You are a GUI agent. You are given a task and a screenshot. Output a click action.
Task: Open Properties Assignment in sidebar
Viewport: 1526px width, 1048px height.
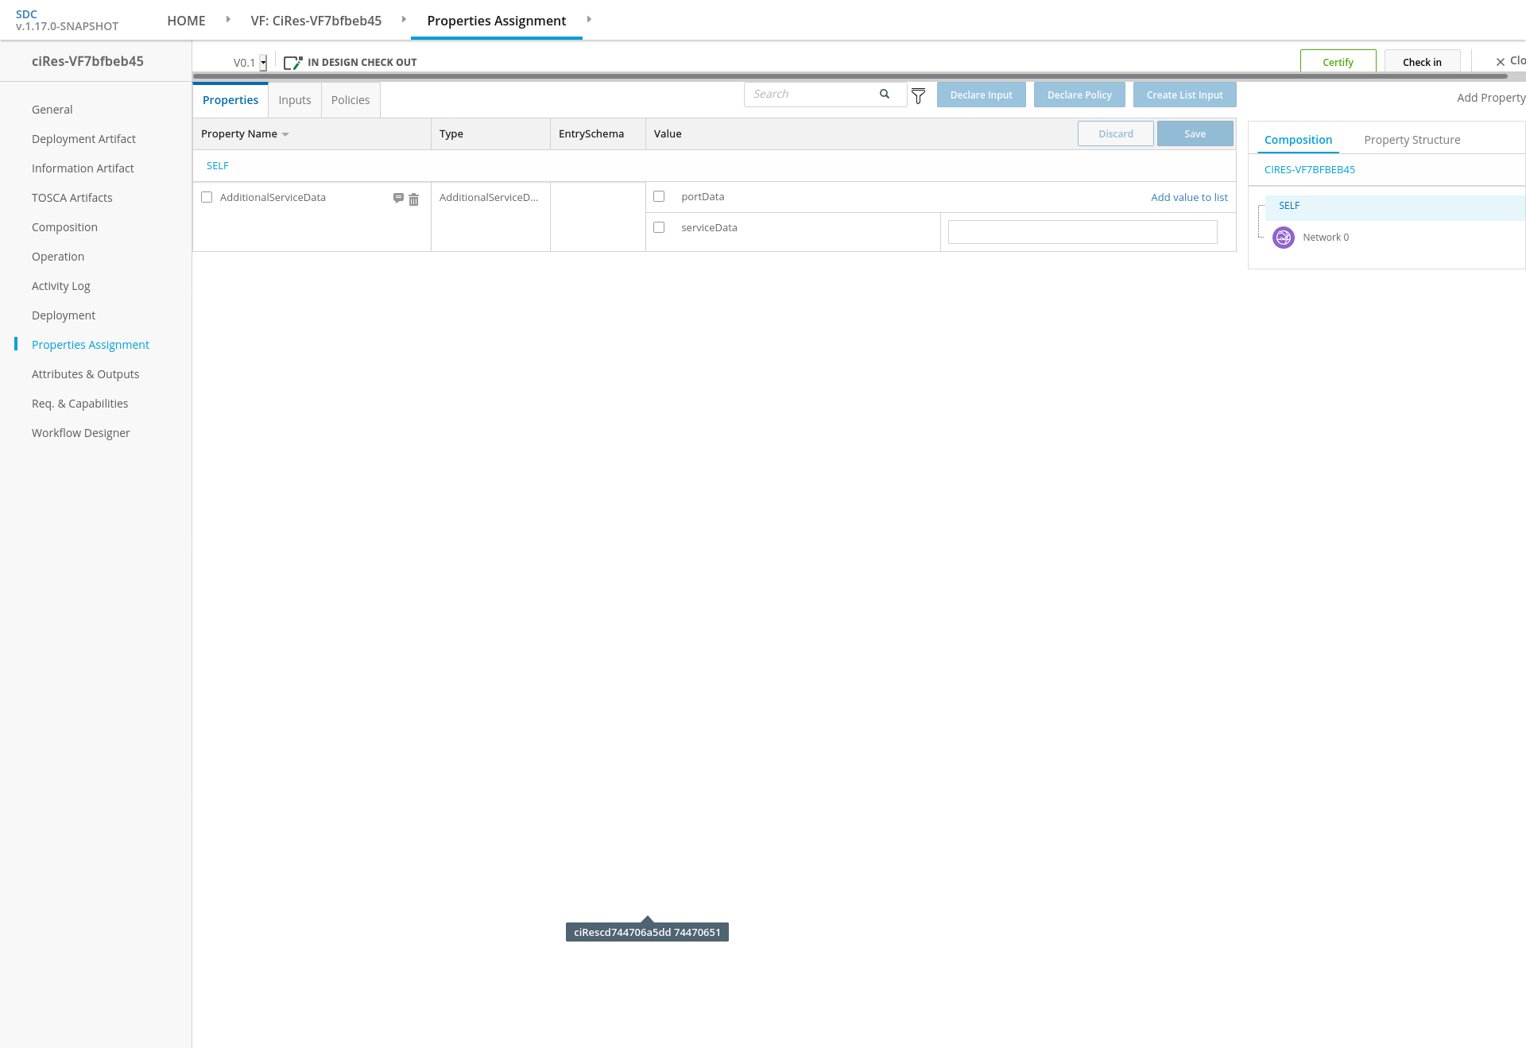[x=91, y=345]
